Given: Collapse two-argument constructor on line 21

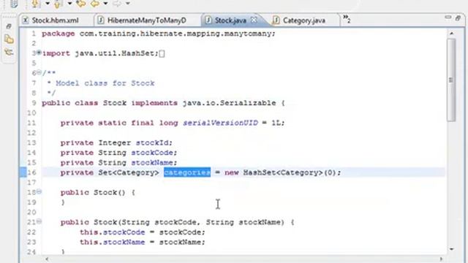Looking at the screenshot, I should point(39,221).
